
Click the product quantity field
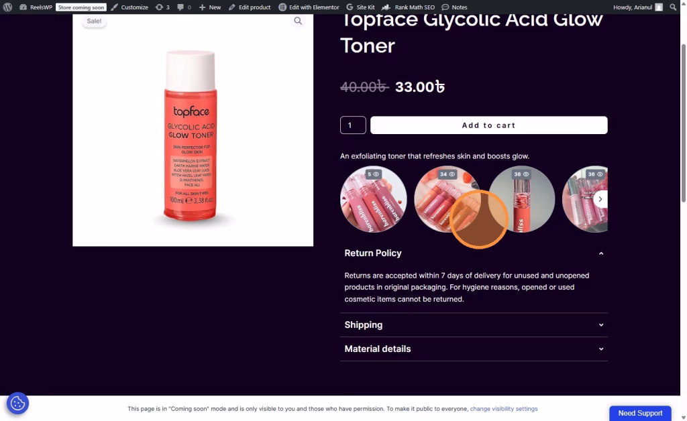tap(353, 125)
